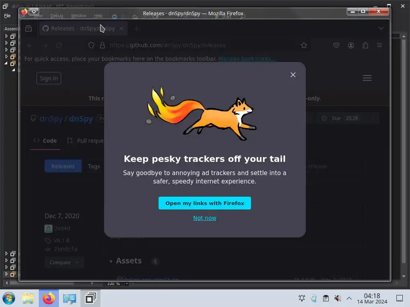The image size is (410, 307).
Task: Click the v6.1.8 tag link
Action: (x=61, y=240)
